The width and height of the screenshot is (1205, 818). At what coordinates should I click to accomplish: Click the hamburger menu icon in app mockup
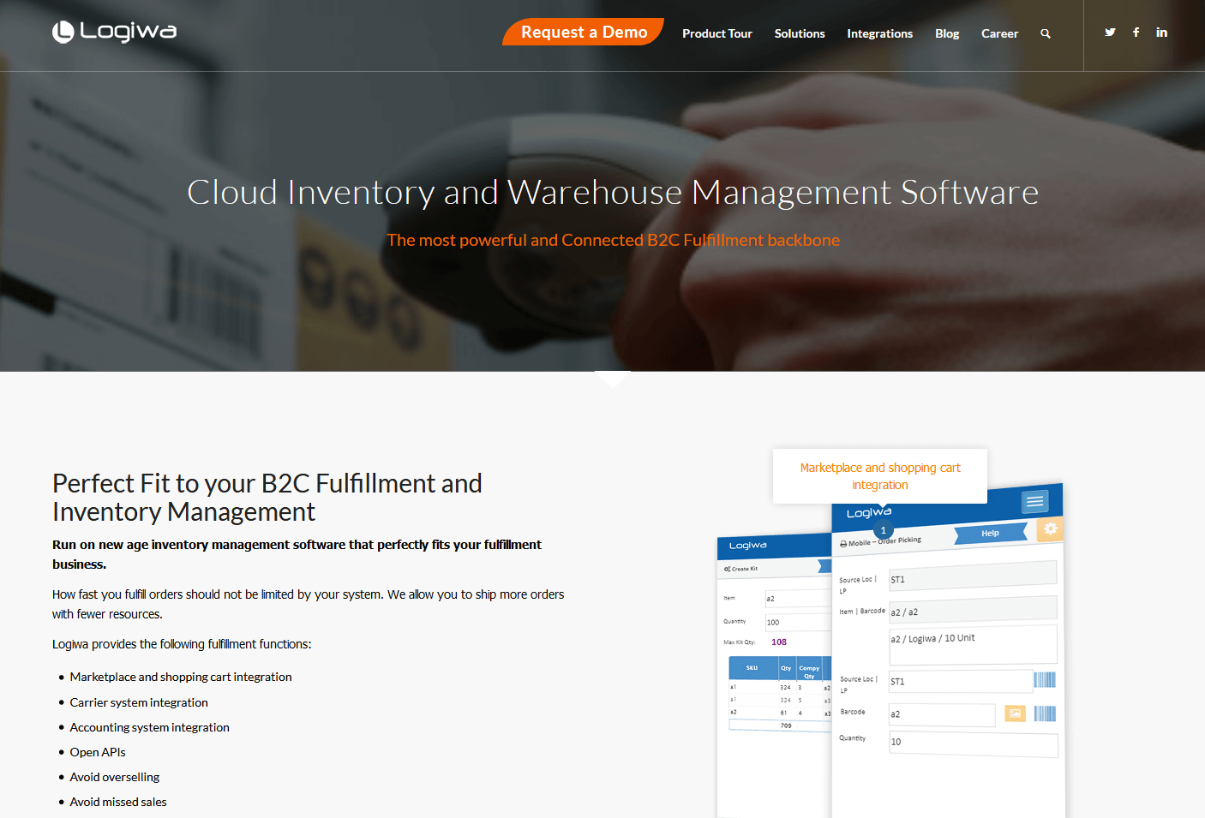pos(1034,502)
